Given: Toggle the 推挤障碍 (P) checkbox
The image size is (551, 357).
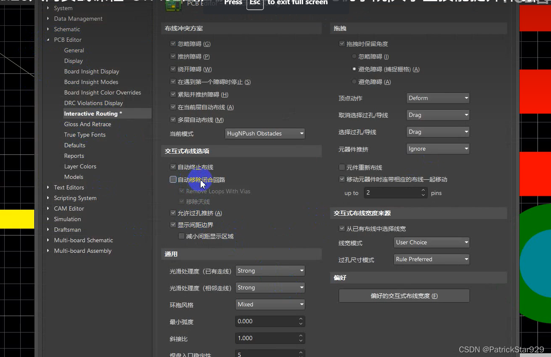Looking at the screenshot, I should click(173, 56).
